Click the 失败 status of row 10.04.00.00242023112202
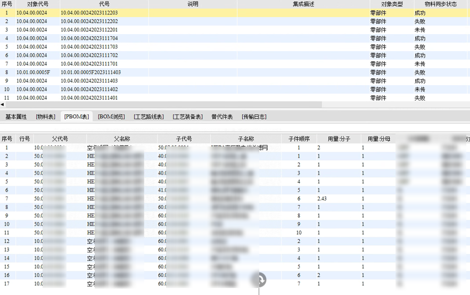The width and height of the screenshot is (470, 295). (x=420, y=21)
